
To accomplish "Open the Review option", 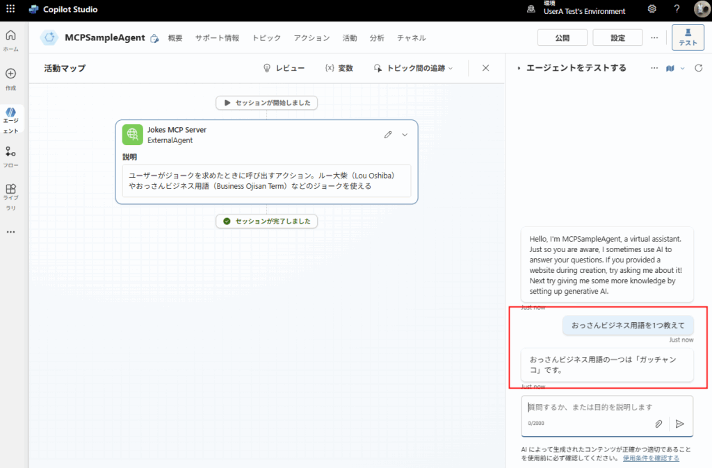I will click(284, 68).
